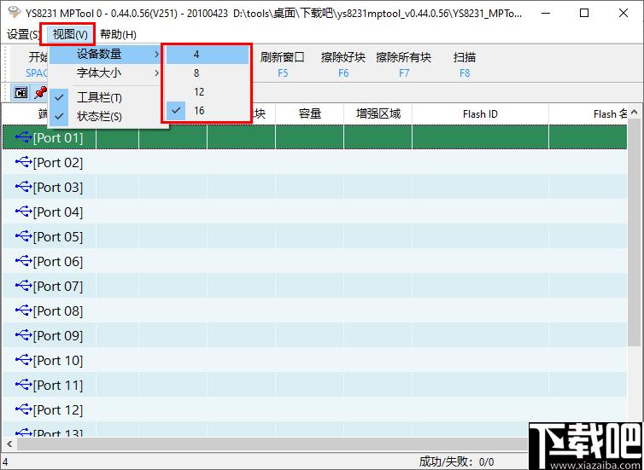Click the application icon in the title bar
The width and height of the screenshot is (644, 470).
pyautogui.click(x=14, y=12)
